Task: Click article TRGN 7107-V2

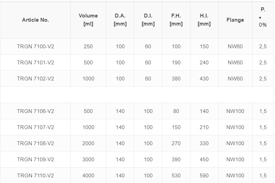Action: point(35,127)
